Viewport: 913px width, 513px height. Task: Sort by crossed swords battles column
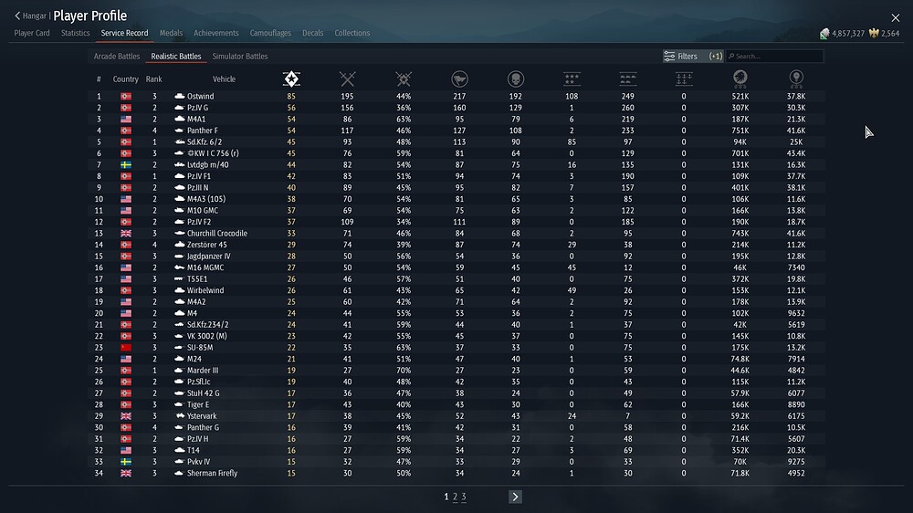tap(347, 79)
